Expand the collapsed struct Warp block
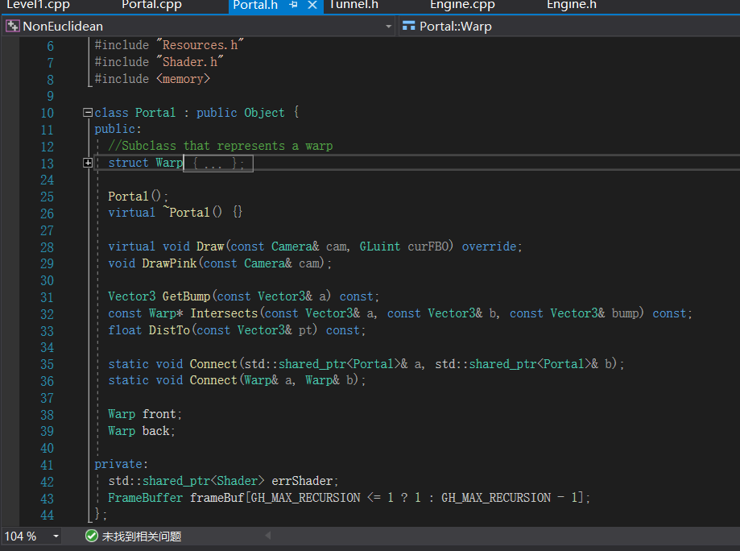 pos(88,163)
